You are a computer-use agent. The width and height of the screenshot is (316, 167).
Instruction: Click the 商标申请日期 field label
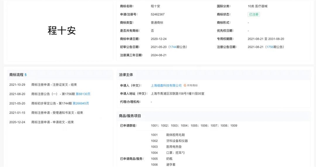click(x=130, y=39)
